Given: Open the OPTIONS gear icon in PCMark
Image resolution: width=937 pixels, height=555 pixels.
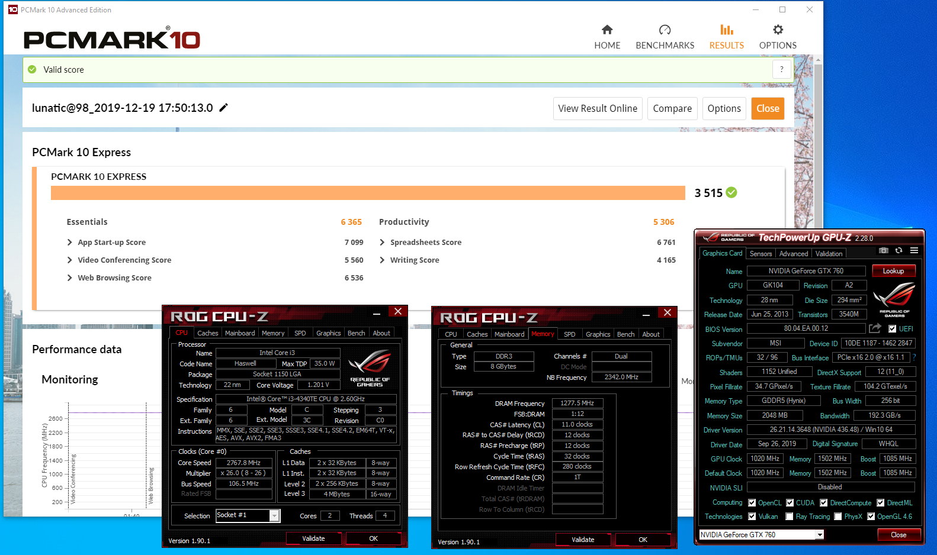Looking at the screenshot, I should click(x=778, y=30).
